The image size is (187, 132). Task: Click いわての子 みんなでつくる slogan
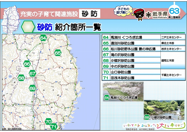pos(154,125)
